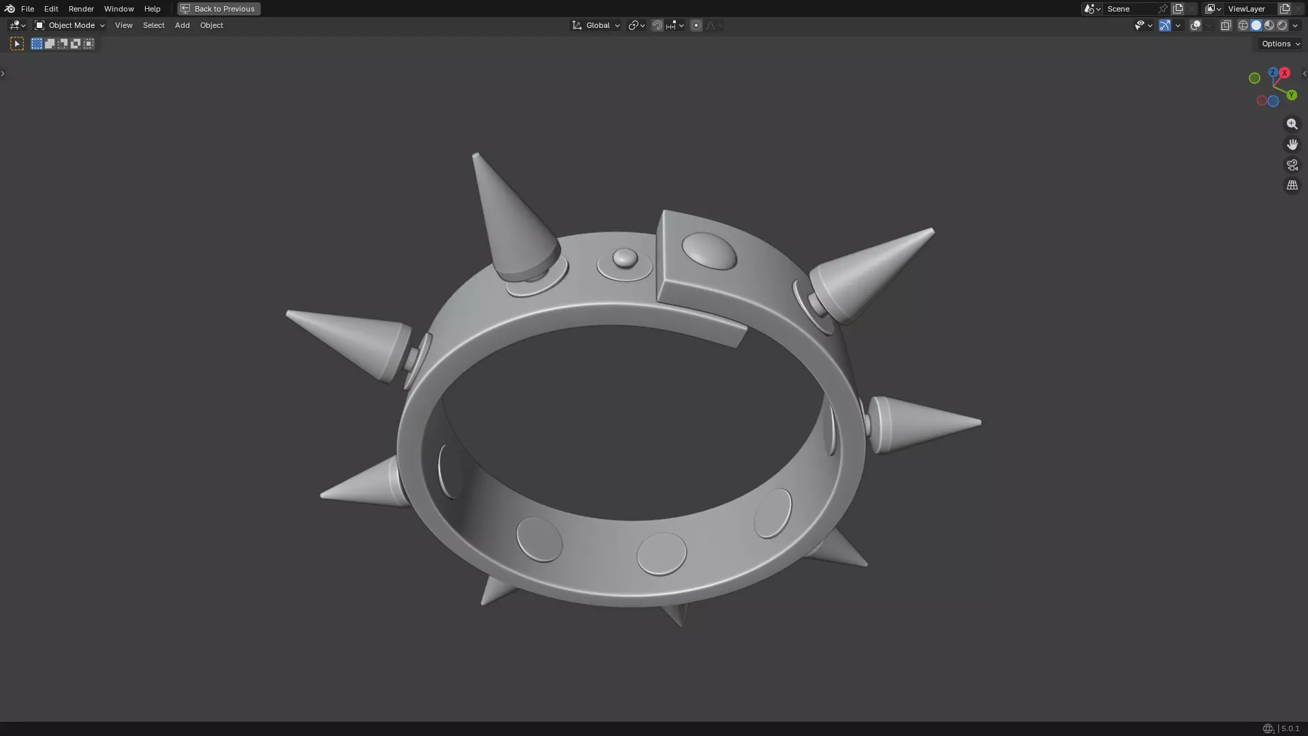Click the red X axis on the navigation gizmo
This screenshot has width=1308, height=736.
tap(1284, 73)
